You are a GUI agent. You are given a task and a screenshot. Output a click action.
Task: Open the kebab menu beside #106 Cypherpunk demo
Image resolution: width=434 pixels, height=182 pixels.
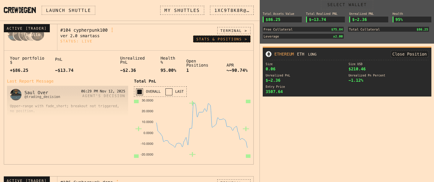tap(117, 181)
